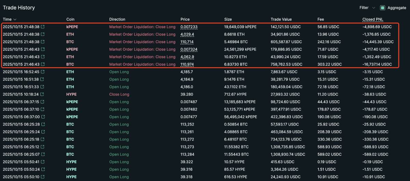Toggle the Aggregate checkbox

point(382,8)
